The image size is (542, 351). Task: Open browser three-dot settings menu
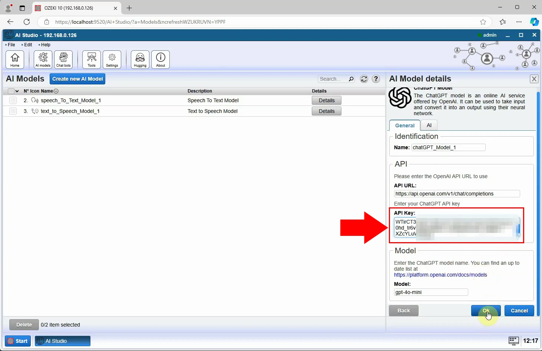coord(519,22)
